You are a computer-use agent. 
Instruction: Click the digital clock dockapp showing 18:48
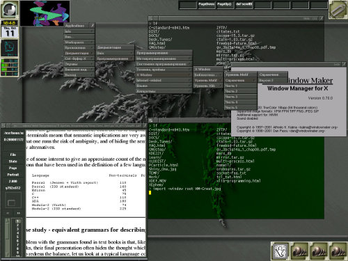9,23
